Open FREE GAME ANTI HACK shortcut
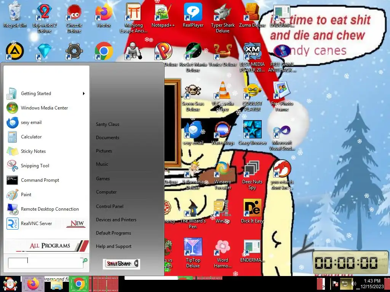The width and height of the screenshot is (390, 292). point(282,58)
